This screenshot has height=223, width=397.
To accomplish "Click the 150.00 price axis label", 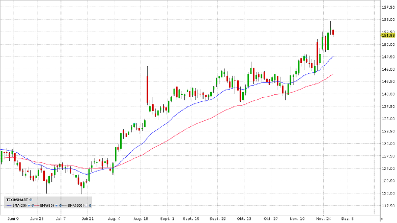I will pyautogui.click(x=388, y=45).
